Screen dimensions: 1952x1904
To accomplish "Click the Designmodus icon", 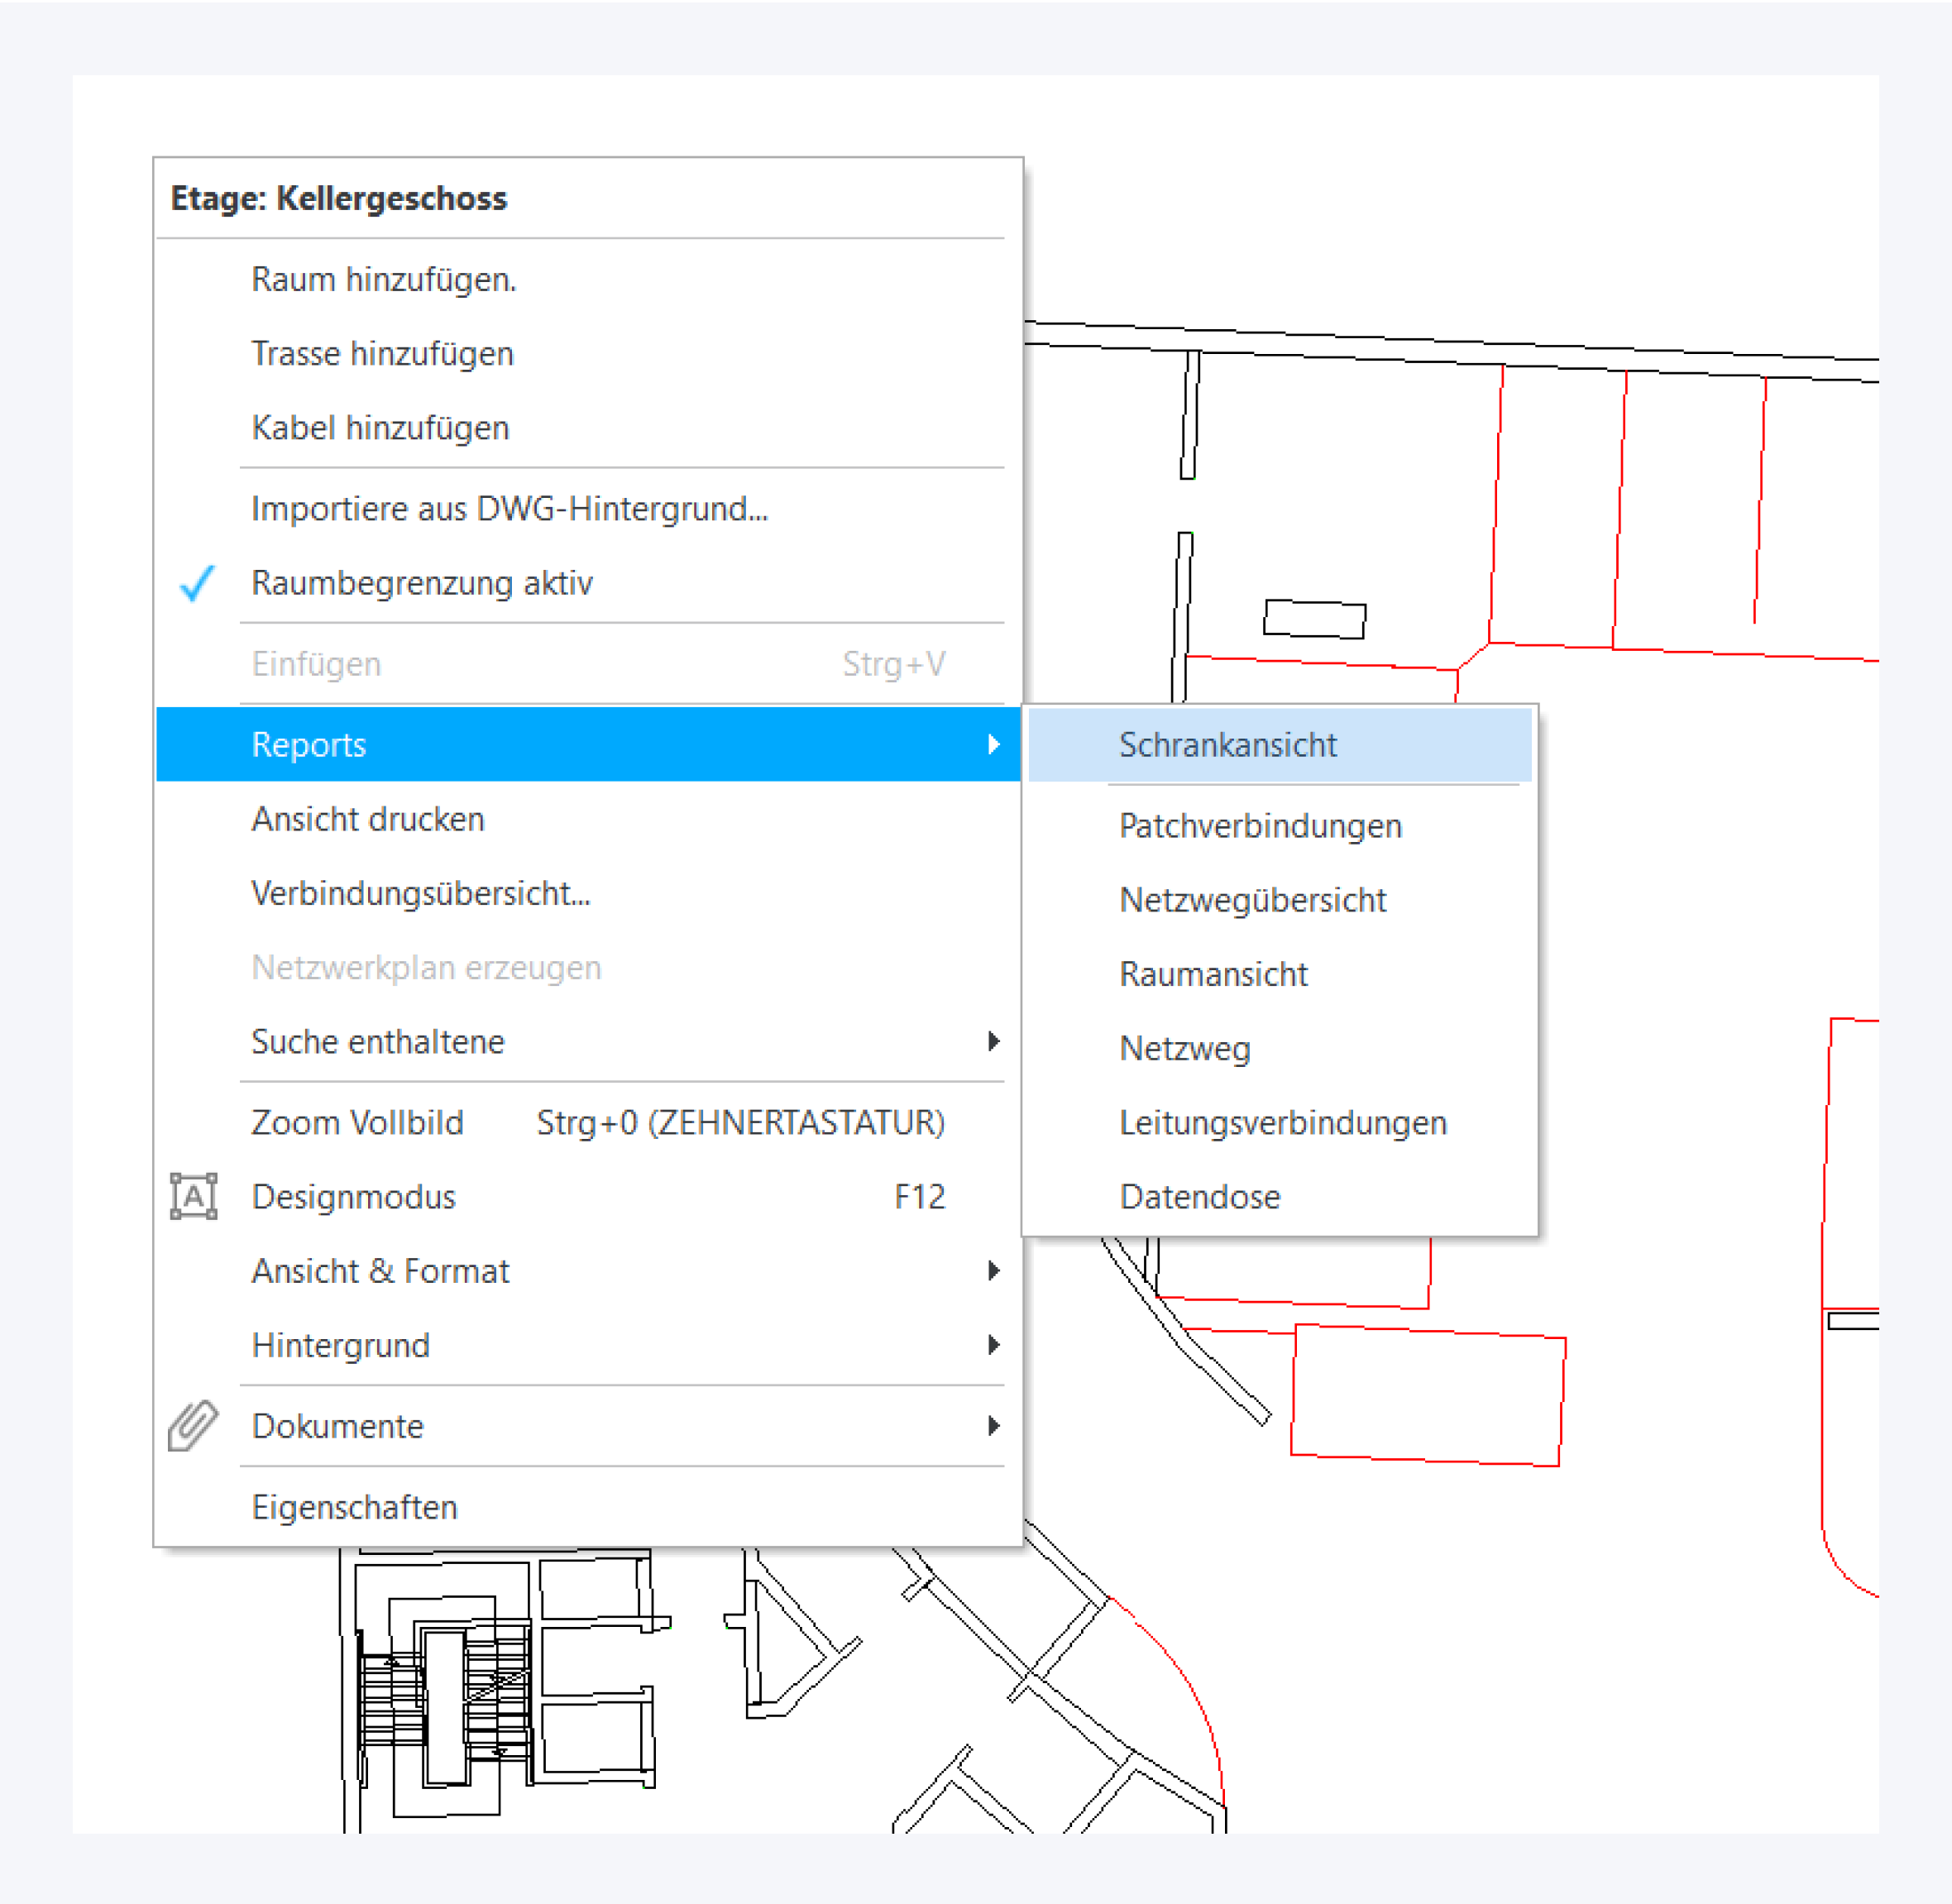I will coord(193,1196).
